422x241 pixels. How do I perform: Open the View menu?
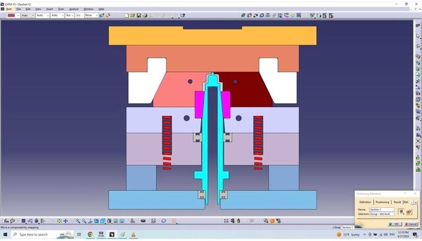(38, 9)
